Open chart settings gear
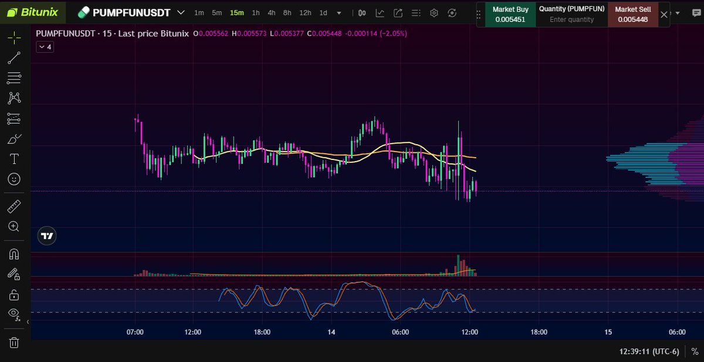Image resolution: width=704 pixels, height=362 pixels. click(434, 13)
